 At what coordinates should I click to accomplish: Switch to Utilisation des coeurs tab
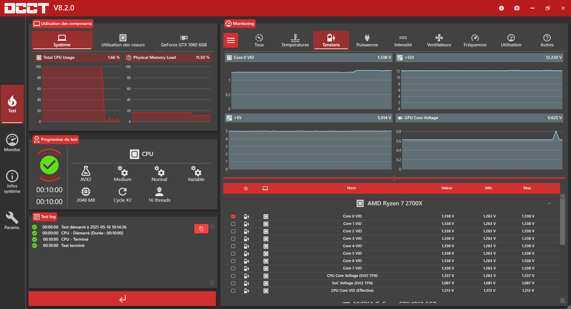click(123, 40)
